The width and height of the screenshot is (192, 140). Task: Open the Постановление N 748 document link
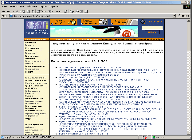pos(90,85)
